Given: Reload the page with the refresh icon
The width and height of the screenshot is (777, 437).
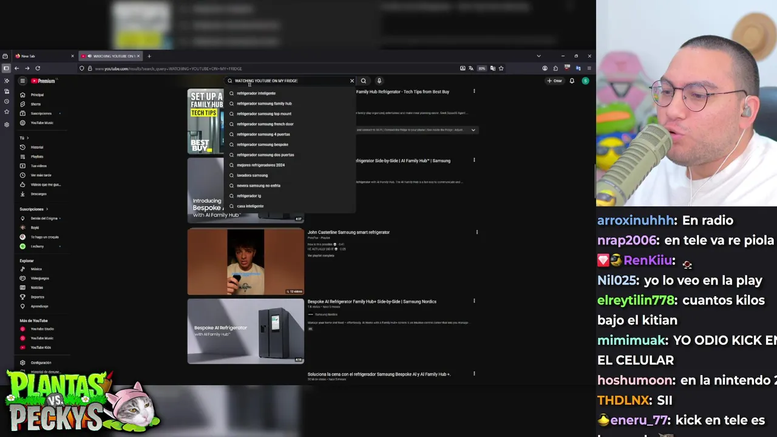Looking at the screenshot, I should pos(38,69).
